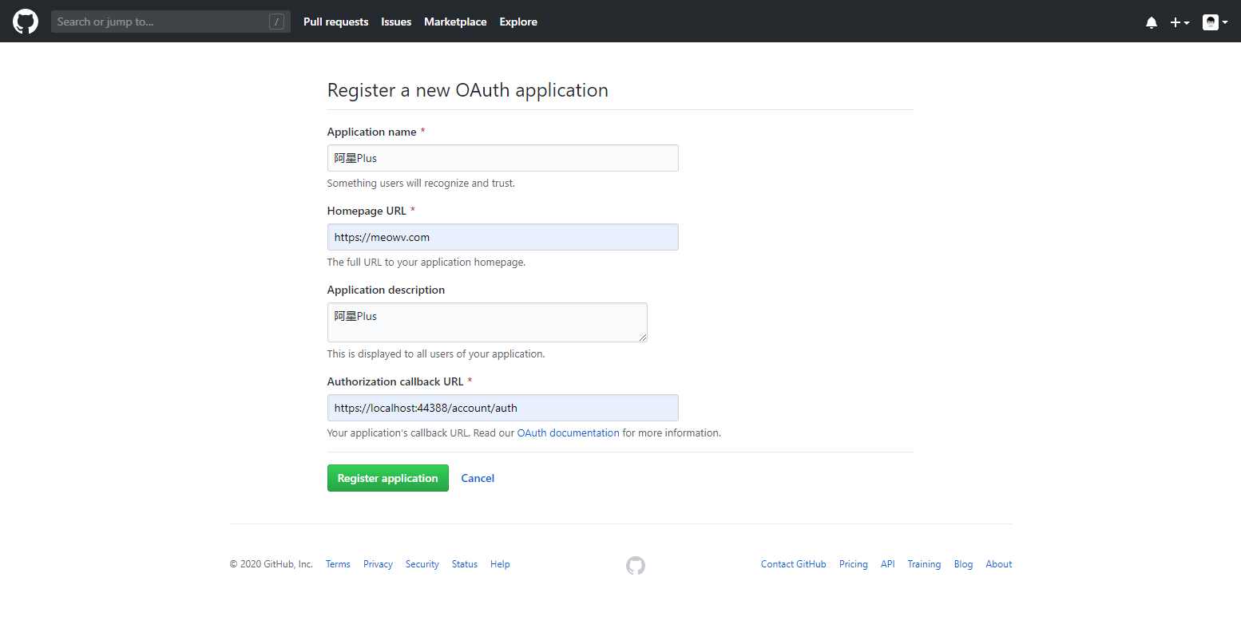The image size is (1241, 636).
Task: Open the user avatar menu
Action: tap(1215, 22)
